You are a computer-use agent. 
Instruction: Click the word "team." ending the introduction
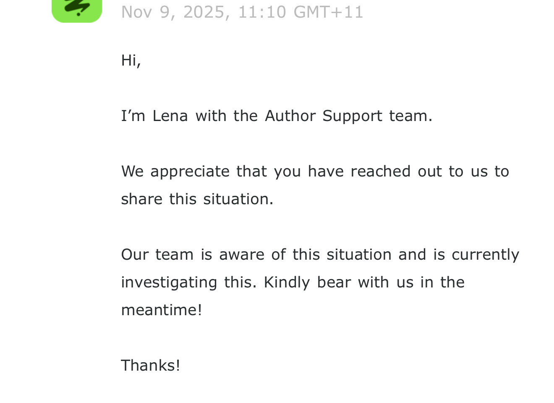point(410,116)
